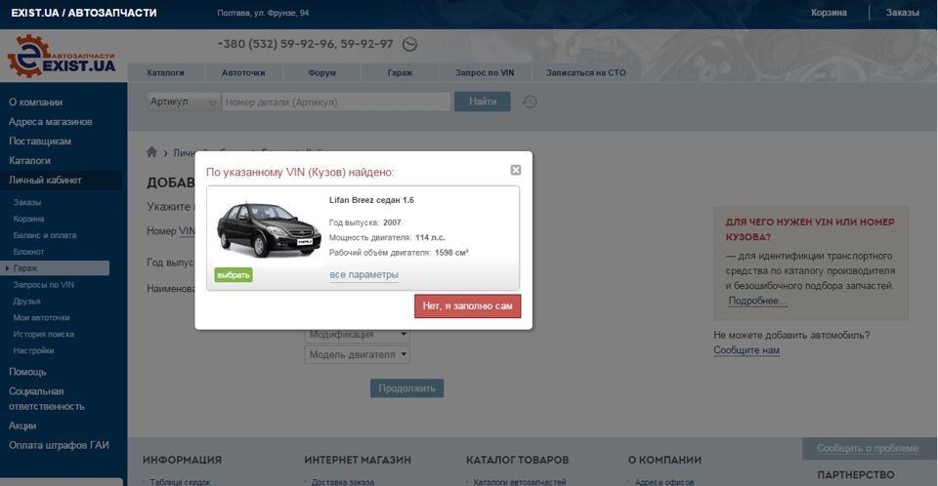Open 'История поиска' sub-item
This screenshot has height=486, width=938.
click(x=44, y=334)
